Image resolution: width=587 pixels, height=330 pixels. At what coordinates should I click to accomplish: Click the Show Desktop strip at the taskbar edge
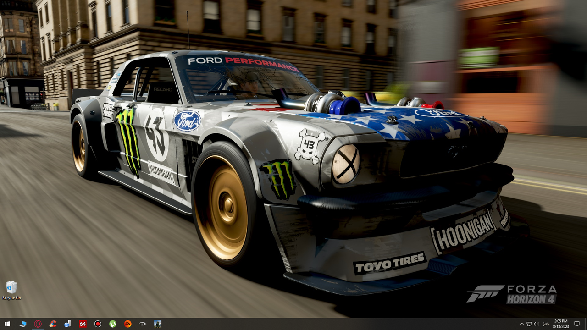[586, 324]
